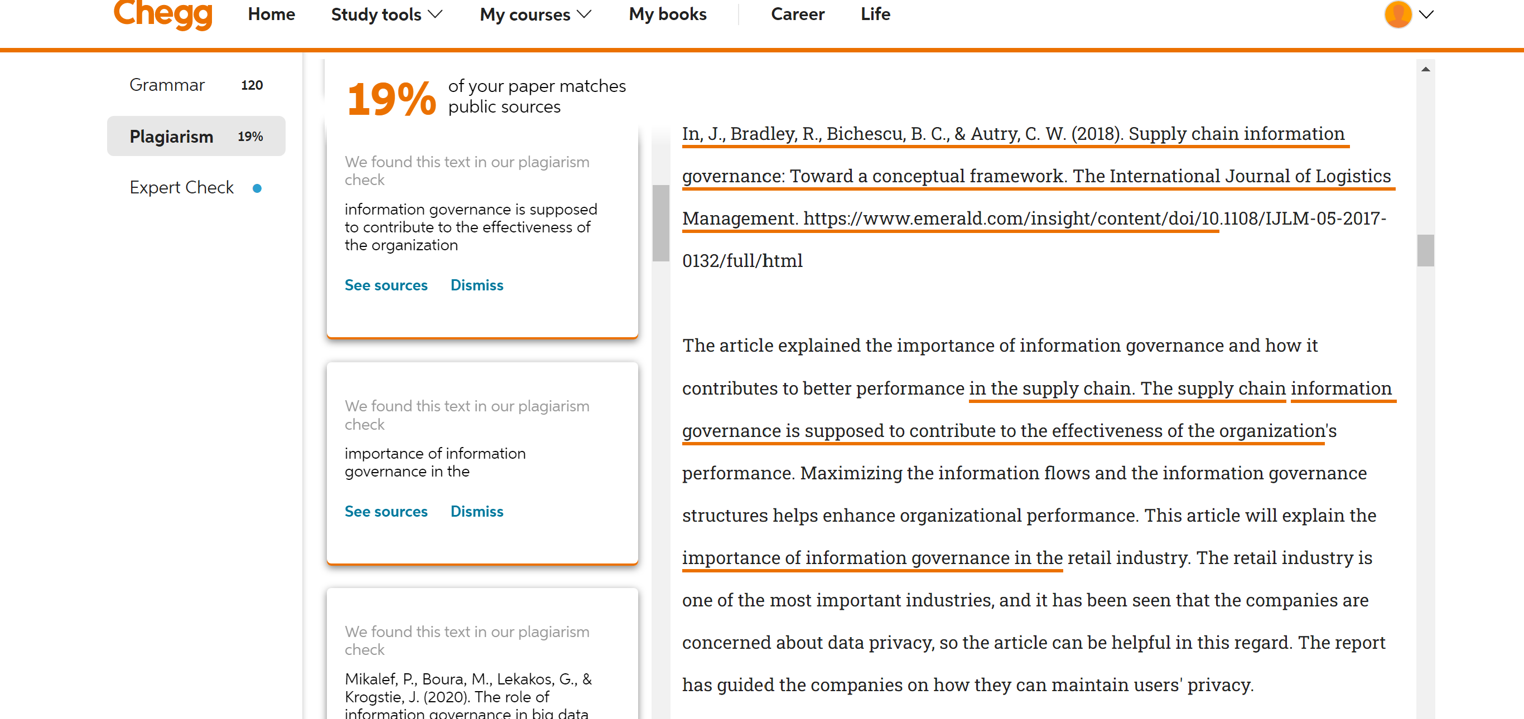Expand the account menu chevron
1524x719 pixels.
1426,15
